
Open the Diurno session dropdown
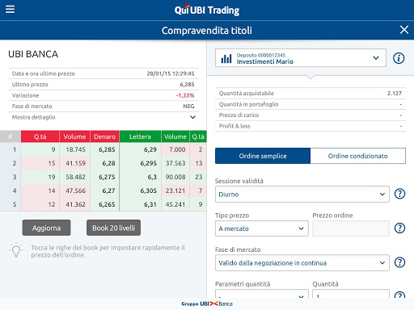(302, 194)
